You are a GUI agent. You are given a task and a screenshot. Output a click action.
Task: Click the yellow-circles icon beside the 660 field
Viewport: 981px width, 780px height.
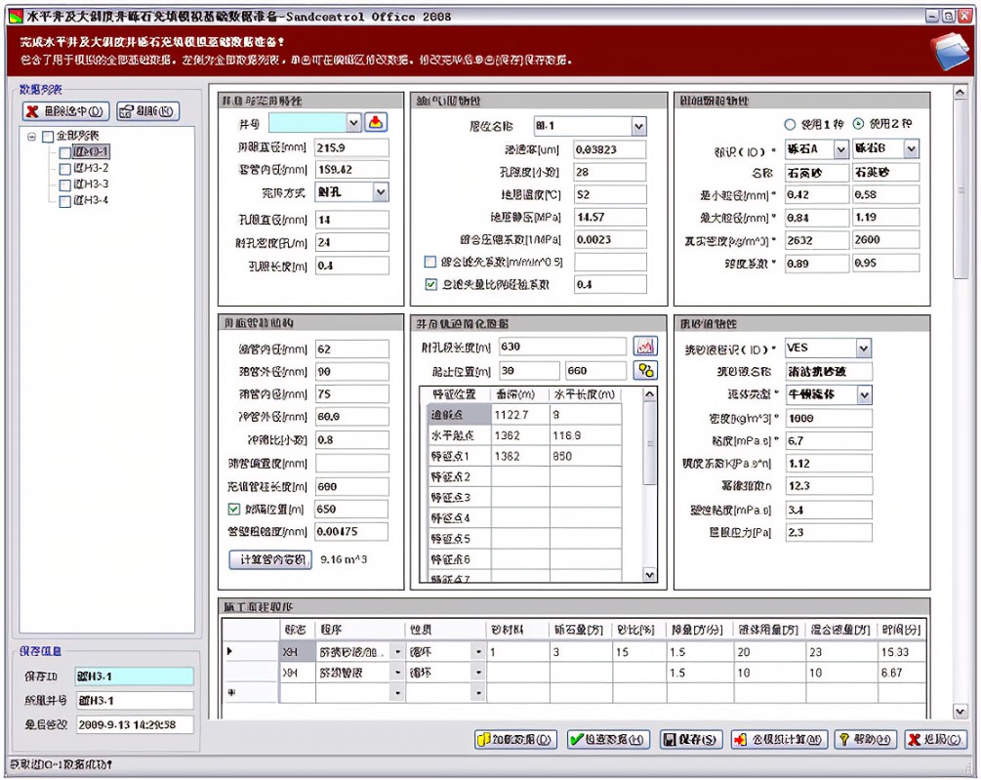pyautogui.click(x=645, y=370)
